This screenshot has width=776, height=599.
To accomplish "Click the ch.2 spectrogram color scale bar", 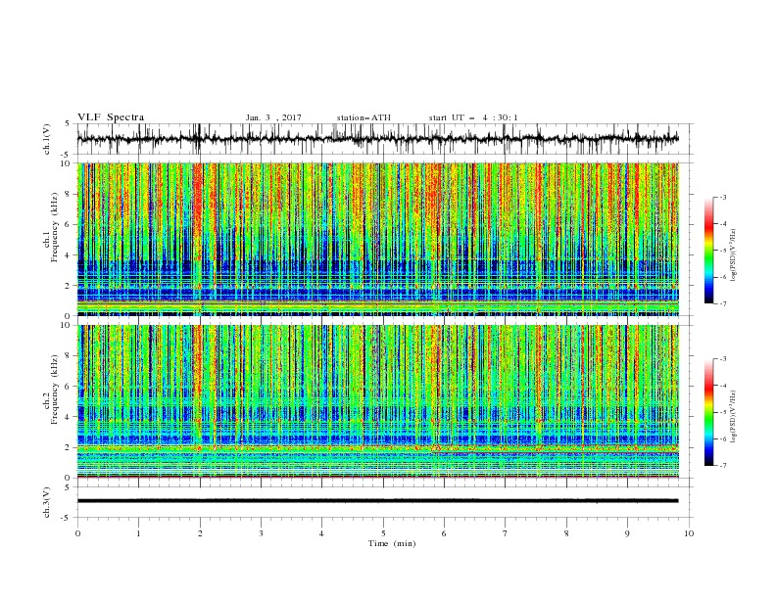I will point(708,412).
